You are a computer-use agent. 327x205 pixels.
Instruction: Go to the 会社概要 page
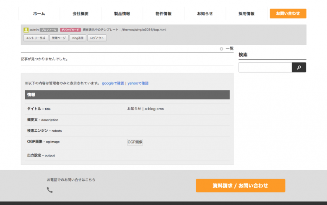(80, 14)
